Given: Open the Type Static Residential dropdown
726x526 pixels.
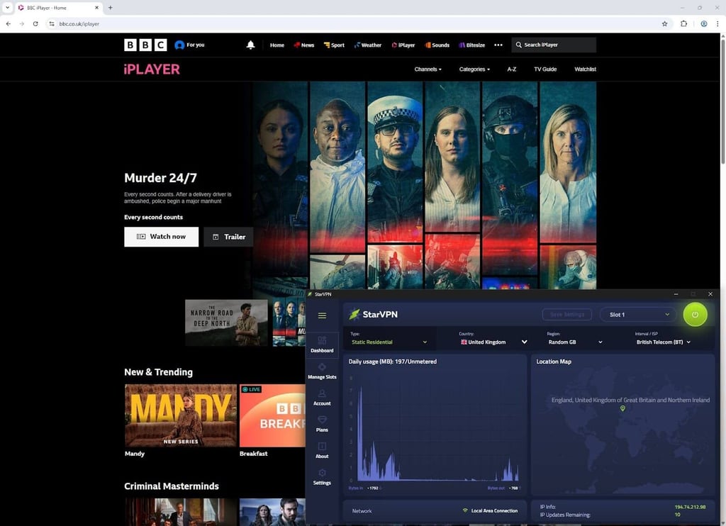Looking at the screenshot, I should pyautogui.click(x=389, y=342).
